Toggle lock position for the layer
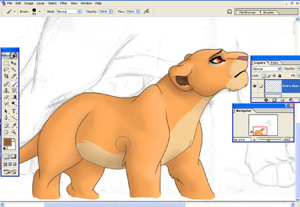The height and width of the screenshot is (207, 300). click(x=274, y=76)
